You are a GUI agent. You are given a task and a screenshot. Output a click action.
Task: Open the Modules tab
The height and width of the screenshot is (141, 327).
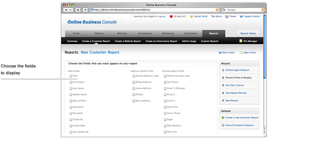click(x=122, y=34)
